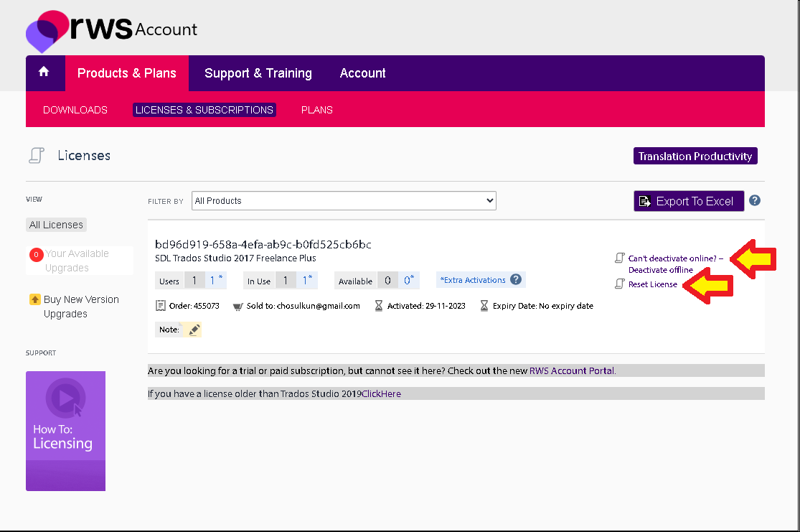Screen dimensions: 800x532
Task: Click the scroll icon beside Reset License
Action: pyautogui.click(x=618, y=284)
